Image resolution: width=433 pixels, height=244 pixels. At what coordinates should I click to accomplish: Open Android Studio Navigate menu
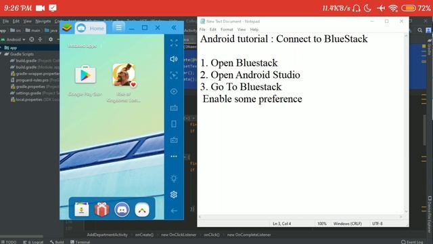click(x=43, y=21)
